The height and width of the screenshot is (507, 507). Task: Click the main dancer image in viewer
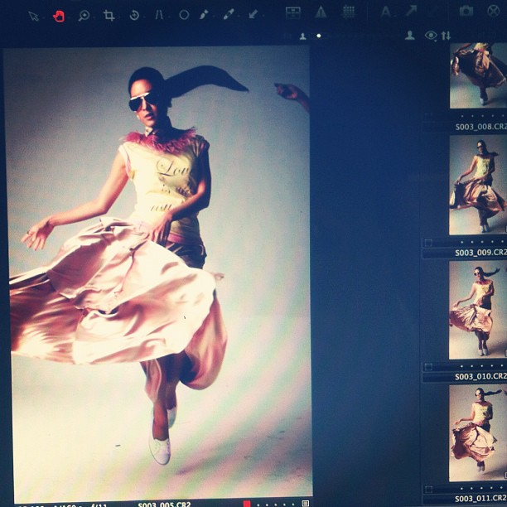tap(158, 273)
